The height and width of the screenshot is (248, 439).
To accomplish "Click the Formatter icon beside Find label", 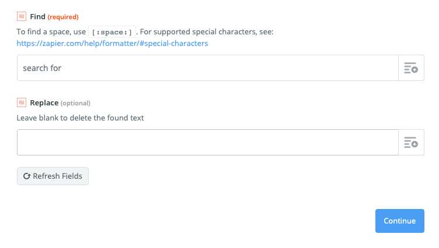I will [x=22, y=16].
